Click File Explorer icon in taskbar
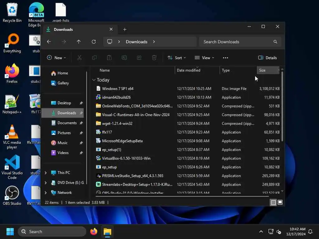Viewport: 319px width, 239px height. click(x=107, y=232)
